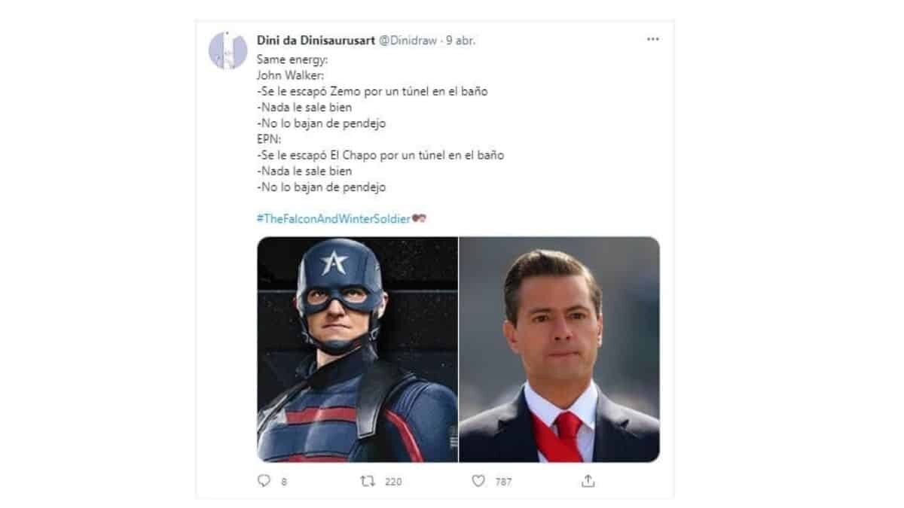Viewport: 904px width, 508px height.
Task: Open the left image of masked hero
Action: [357, 349]
